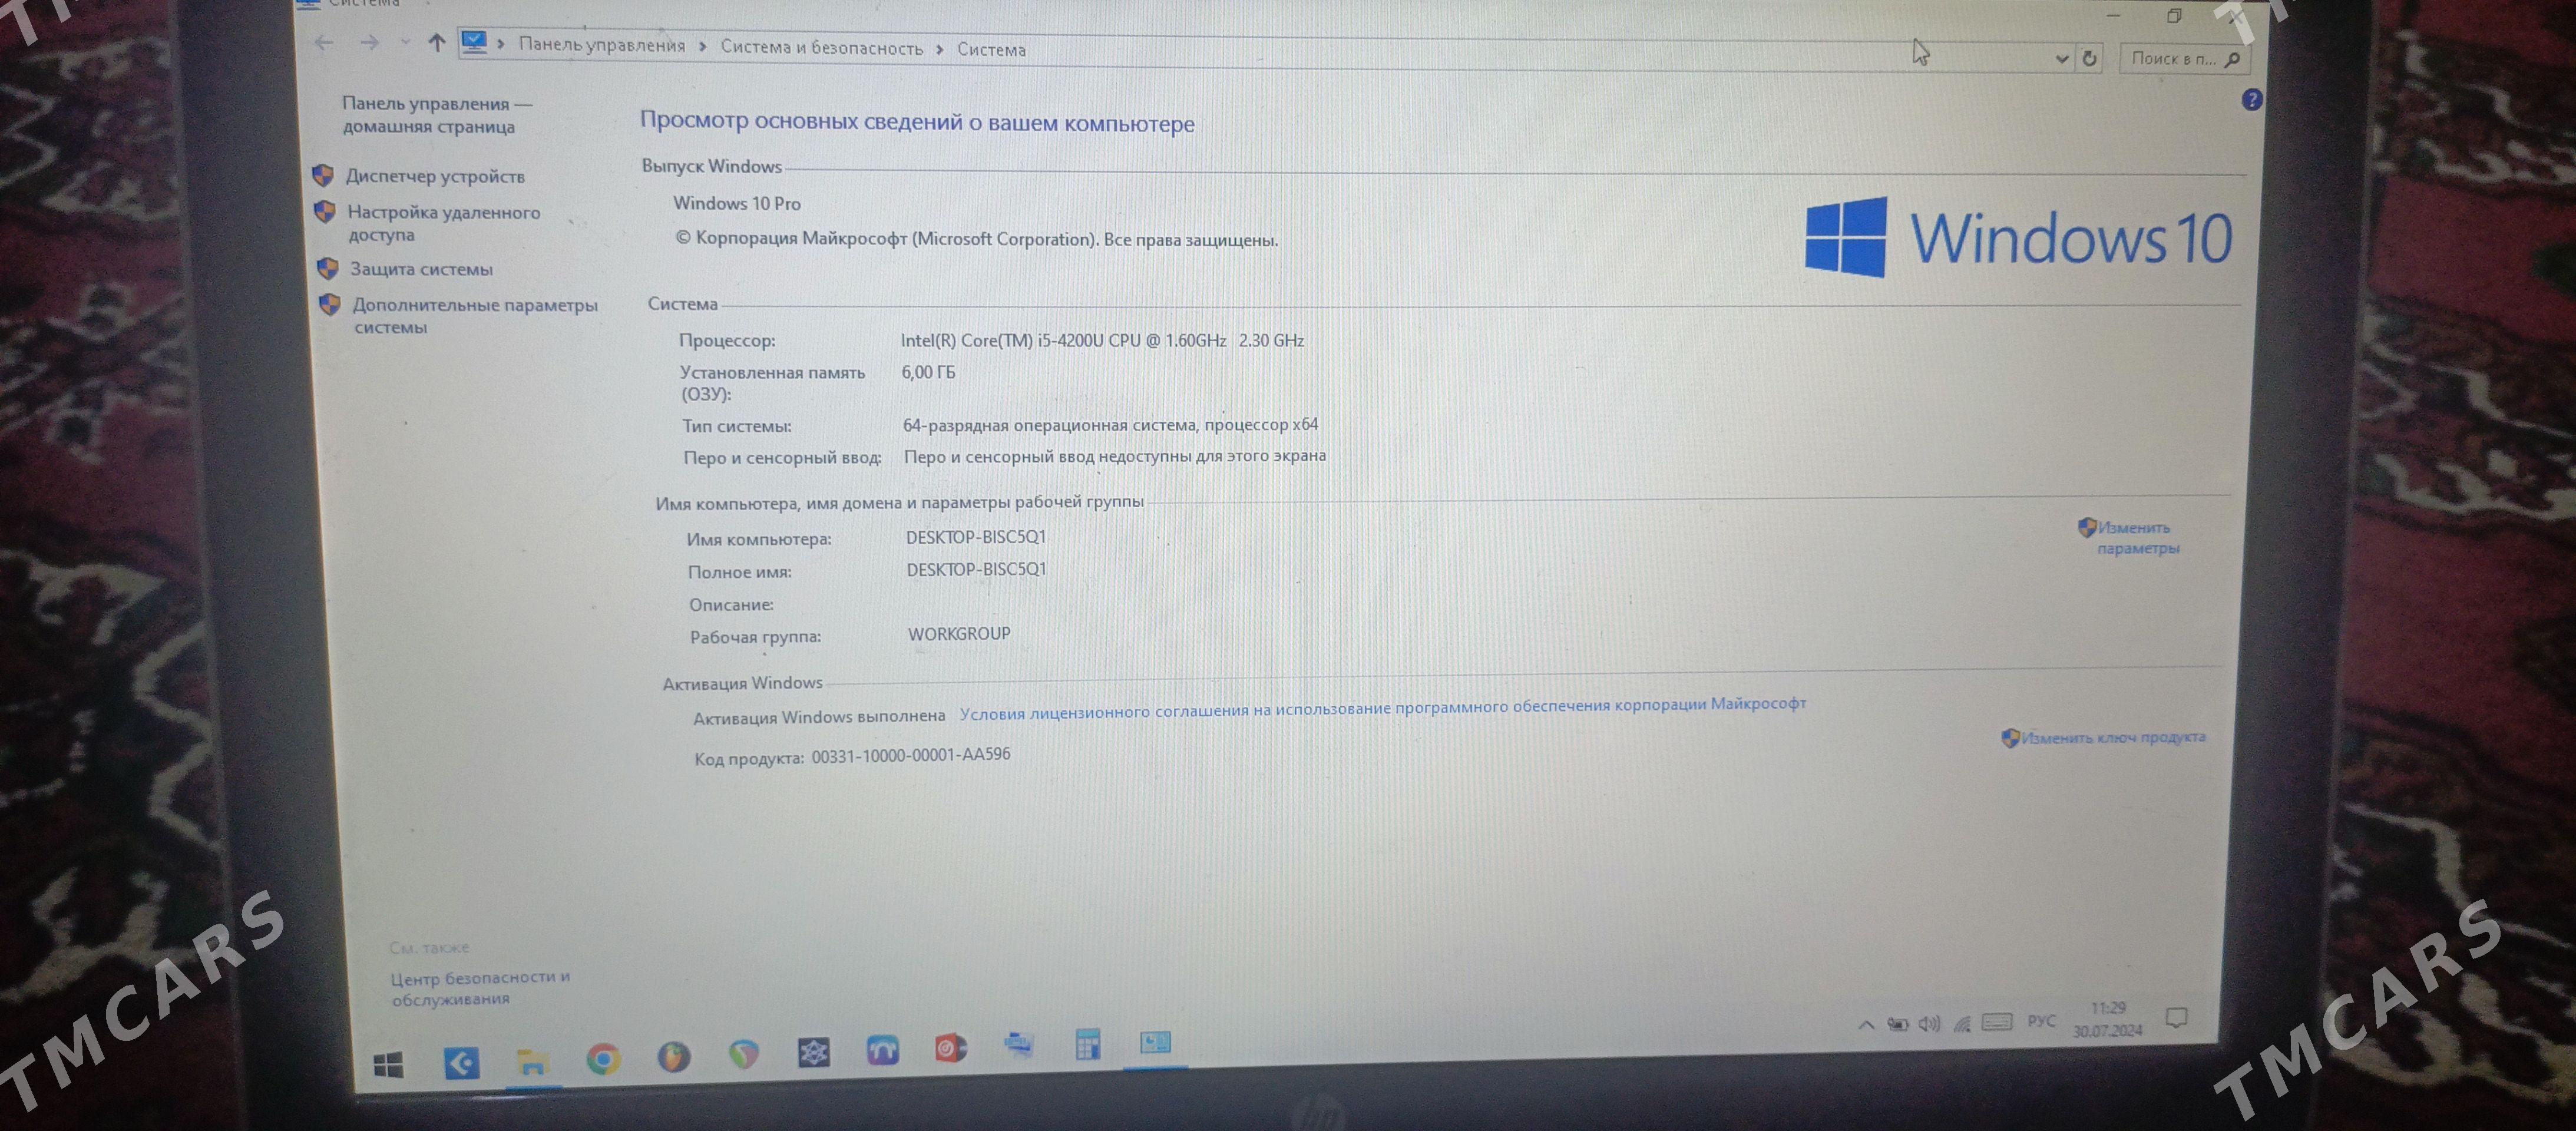Navigate to Панель управления breadcrumb
Screen dimensions: 2576x1131
tap(602, 45)
